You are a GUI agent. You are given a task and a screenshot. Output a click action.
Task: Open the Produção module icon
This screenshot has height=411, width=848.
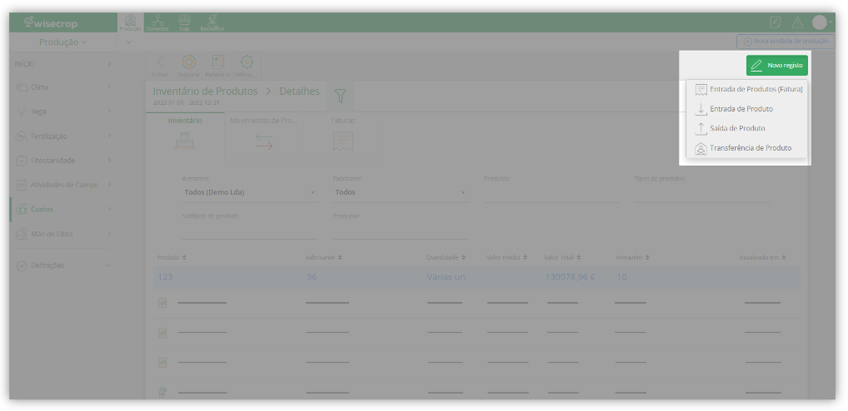point(130,22)
